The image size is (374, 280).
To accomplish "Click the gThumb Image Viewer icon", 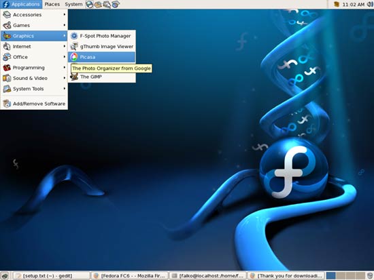I will click(74, 46).
